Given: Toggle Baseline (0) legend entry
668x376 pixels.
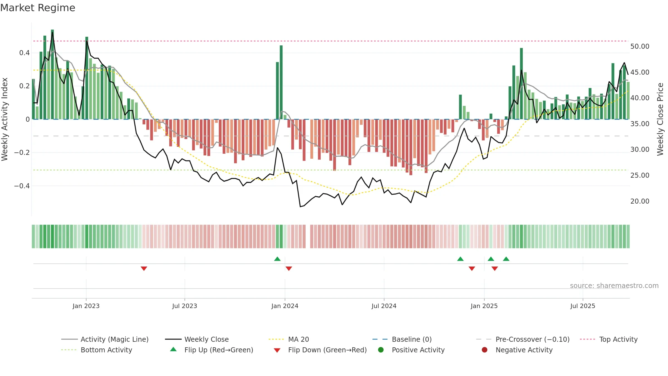Looking at the screenshot, I should pyautogui.click(x=402, y=339).
